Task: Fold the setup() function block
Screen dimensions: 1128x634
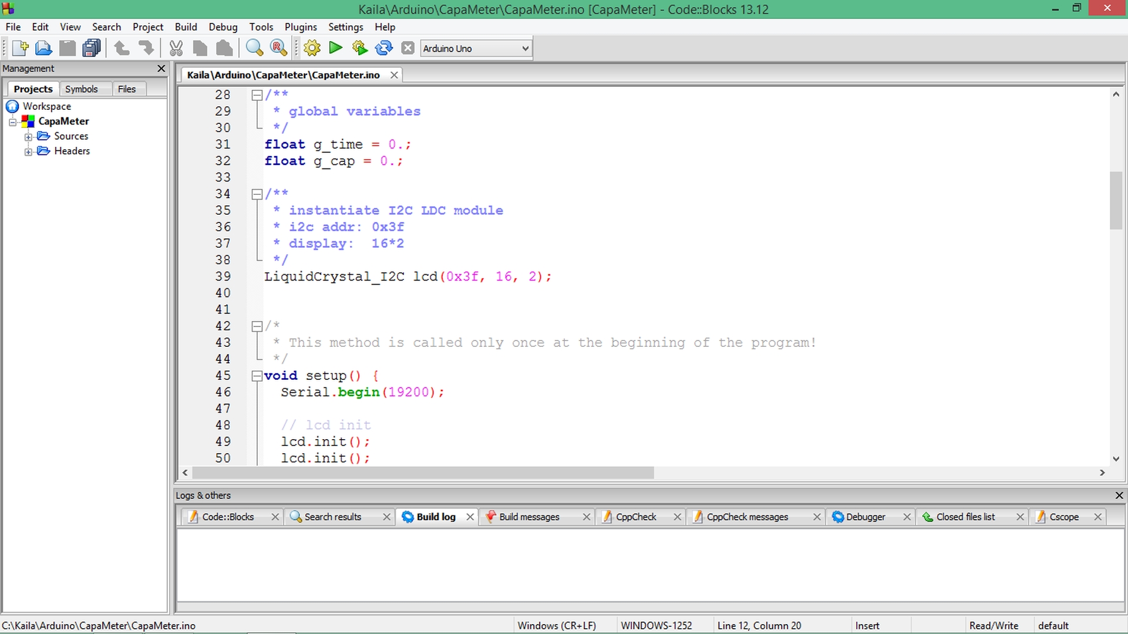Action: (x=257, y=375)
